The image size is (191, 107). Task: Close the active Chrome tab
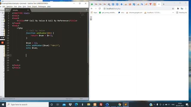[x=159, y=4]
